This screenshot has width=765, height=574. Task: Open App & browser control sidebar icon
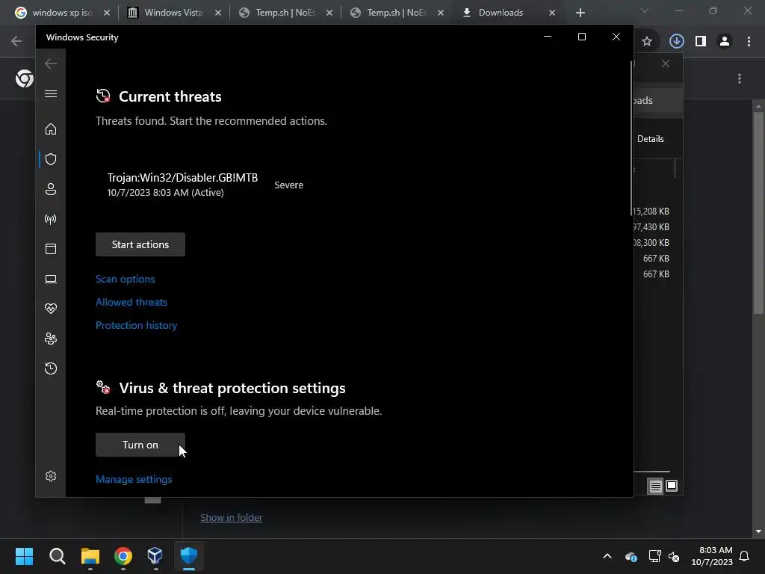[51, 249]
